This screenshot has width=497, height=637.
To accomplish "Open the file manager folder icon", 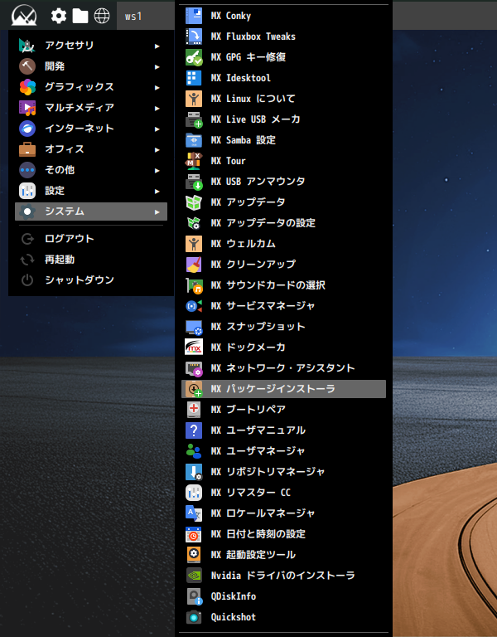I will coord(80,16).
